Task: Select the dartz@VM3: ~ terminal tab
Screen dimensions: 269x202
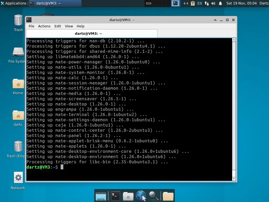Action: (92, 33)
